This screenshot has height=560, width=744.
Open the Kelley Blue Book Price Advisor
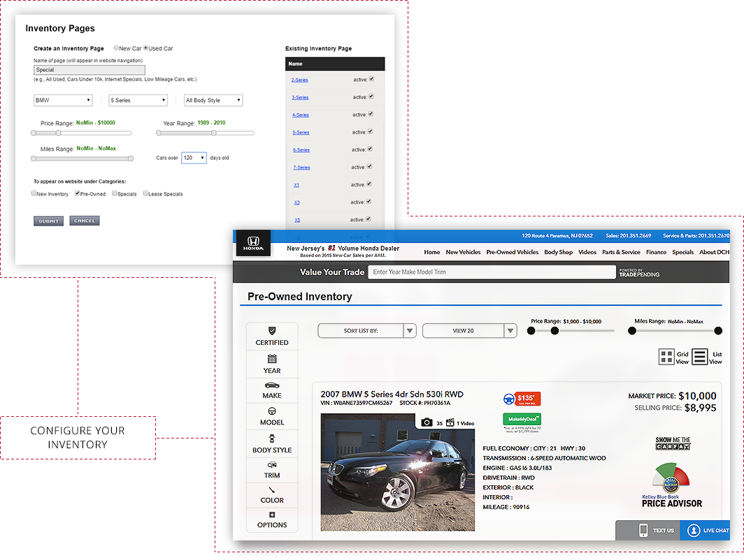click(671, 485)
